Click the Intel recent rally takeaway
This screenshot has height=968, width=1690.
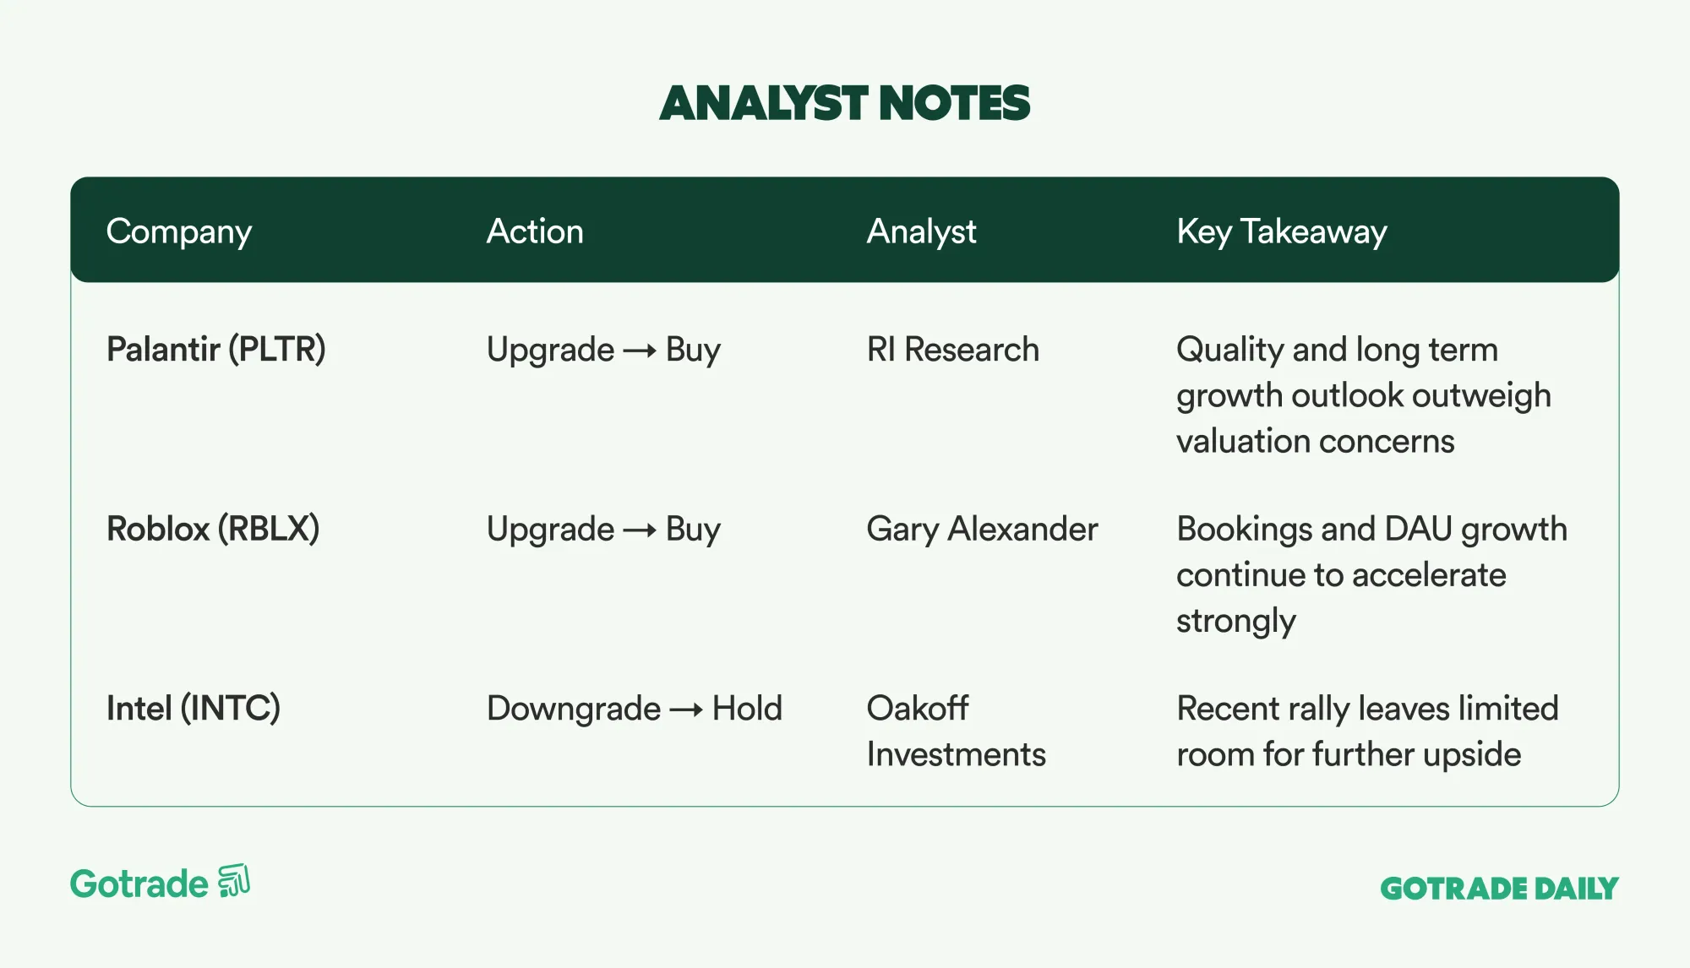[1366, 731]
